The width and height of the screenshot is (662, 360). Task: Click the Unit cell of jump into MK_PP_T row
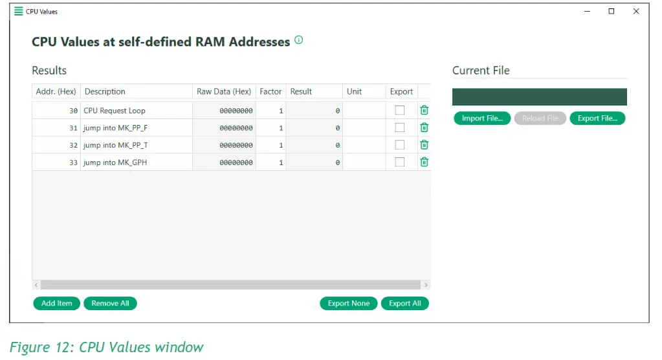pos(364,145)
